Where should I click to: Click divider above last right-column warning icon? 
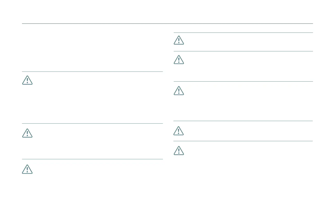point(243,141)
